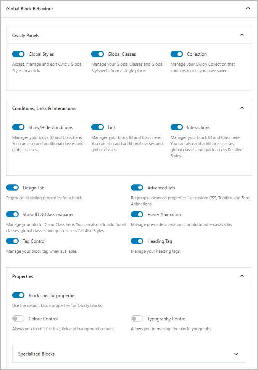Expand the Specialised Blocks section
258x370 pixels.
236,354
